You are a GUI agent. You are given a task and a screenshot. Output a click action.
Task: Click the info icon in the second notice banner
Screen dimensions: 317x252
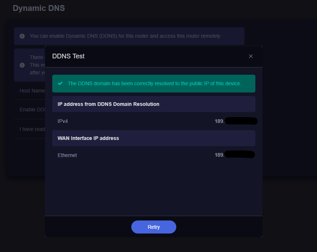click(x=22, y=65)
